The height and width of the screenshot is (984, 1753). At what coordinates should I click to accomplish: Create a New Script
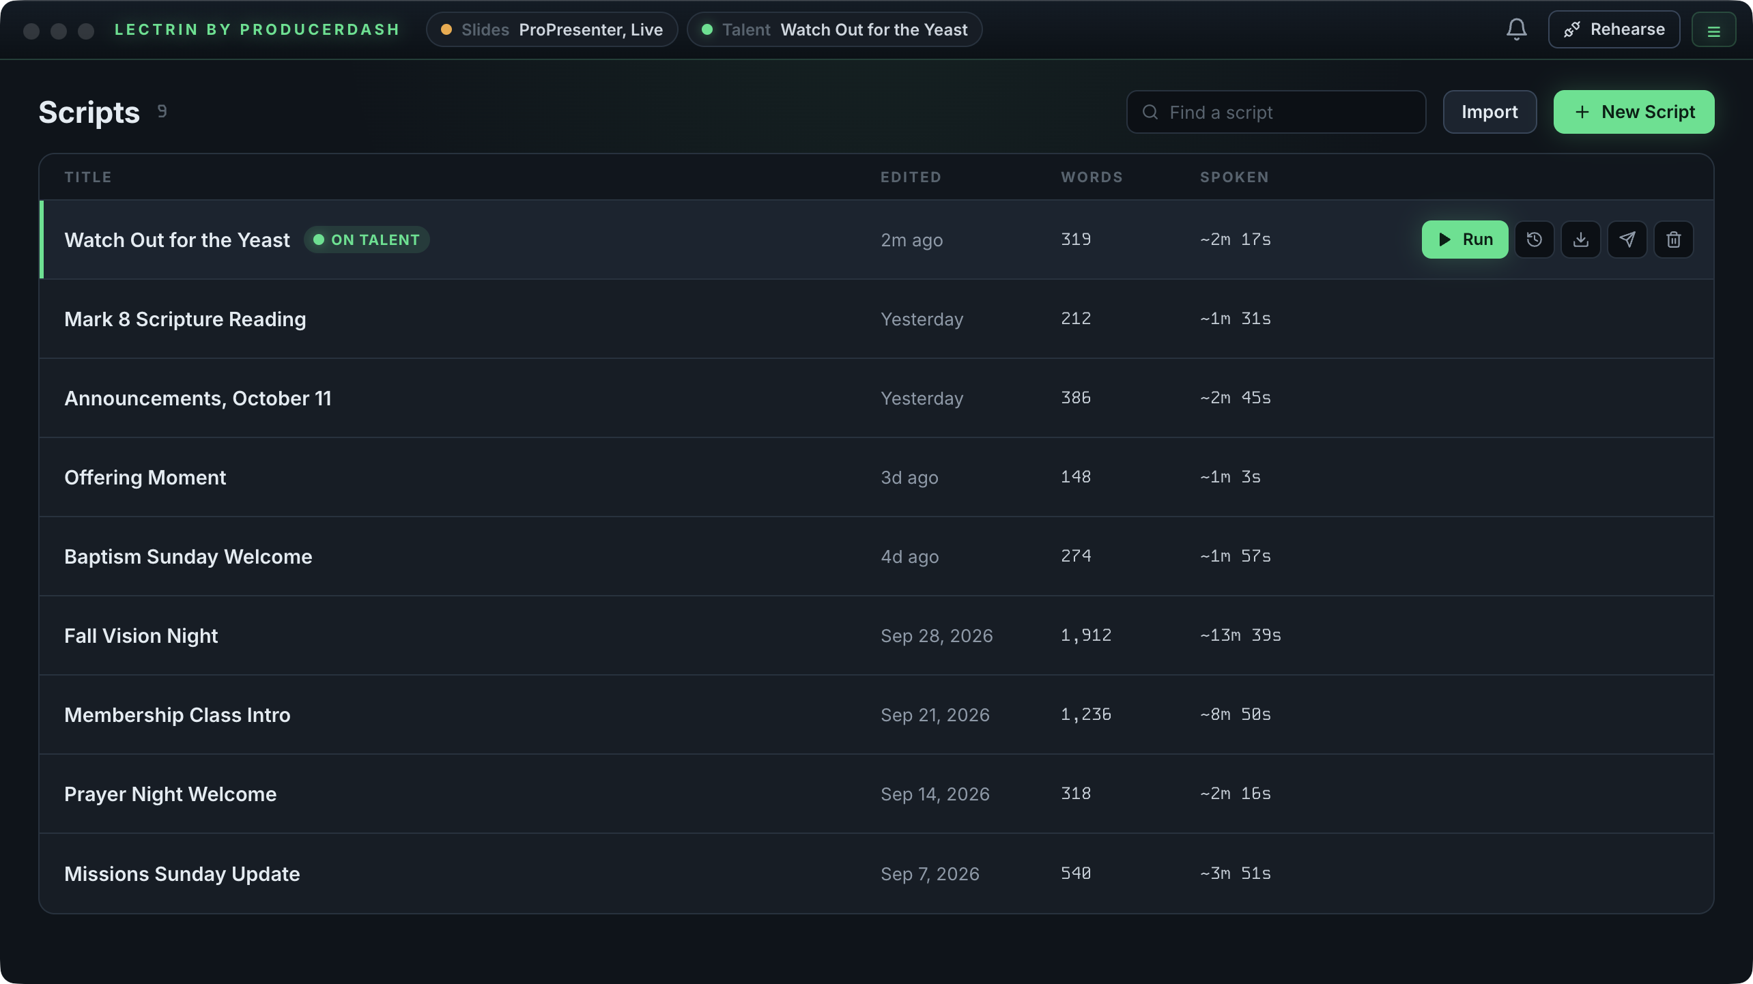point(1634,112)
